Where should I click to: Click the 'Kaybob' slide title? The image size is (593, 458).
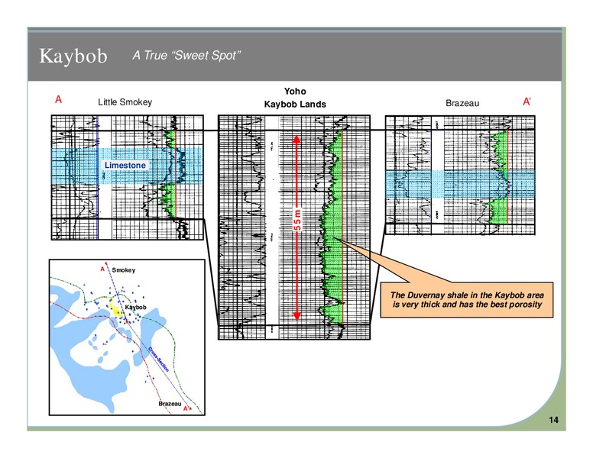73,56
